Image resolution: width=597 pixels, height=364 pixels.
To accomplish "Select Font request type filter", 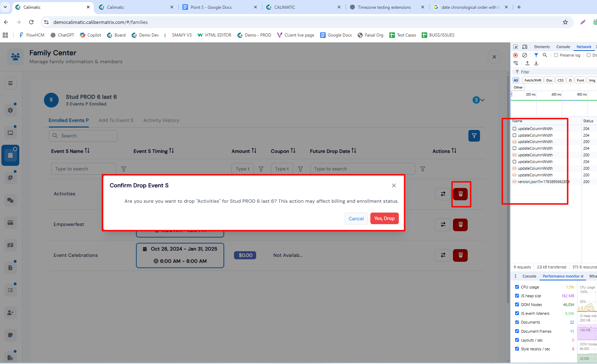I will click(580, 80).
